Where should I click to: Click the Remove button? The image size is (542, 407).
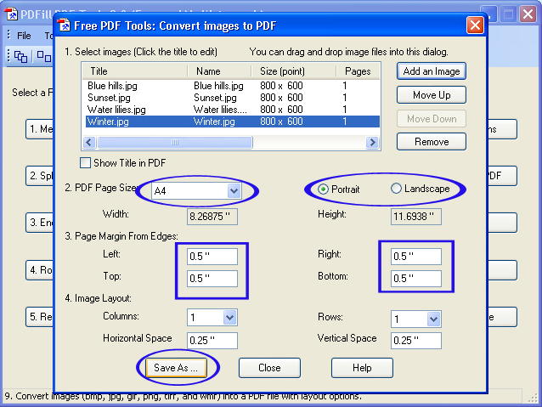click(432, 142)
